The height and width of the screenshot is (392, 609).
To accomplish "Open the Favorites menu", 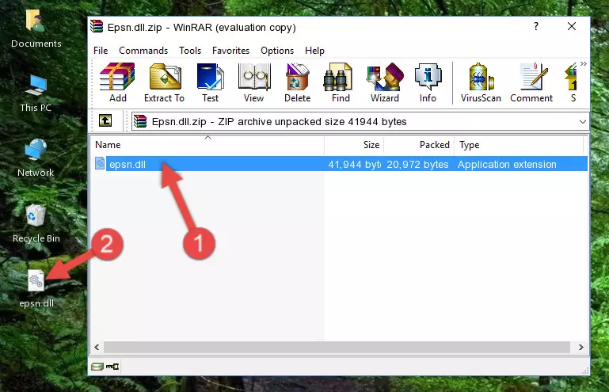I will coord(230,51).
